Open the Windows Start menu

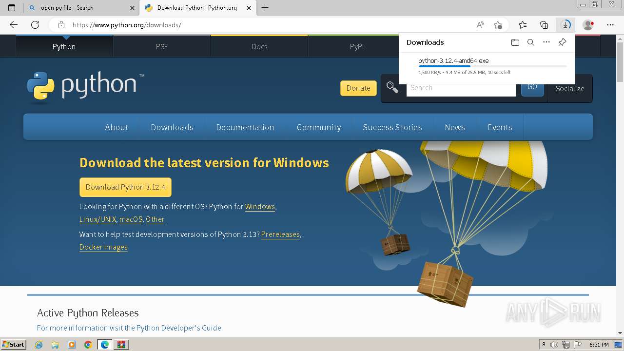(13, 344)
